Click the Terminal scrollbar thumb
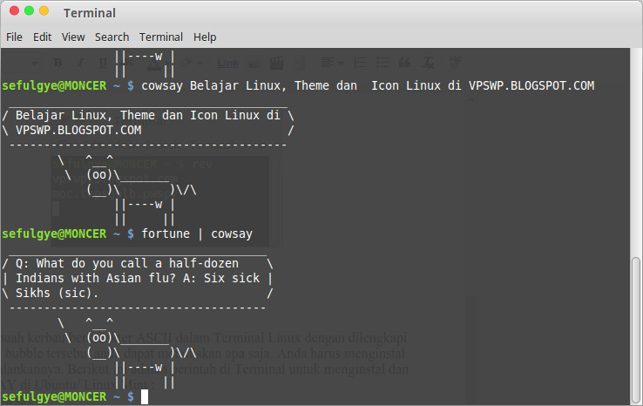The height and width of the screenshot is (406, 643). (x=636, y=329)
